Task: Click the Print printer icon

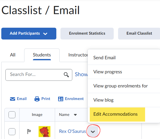Action: click(37, 99)
